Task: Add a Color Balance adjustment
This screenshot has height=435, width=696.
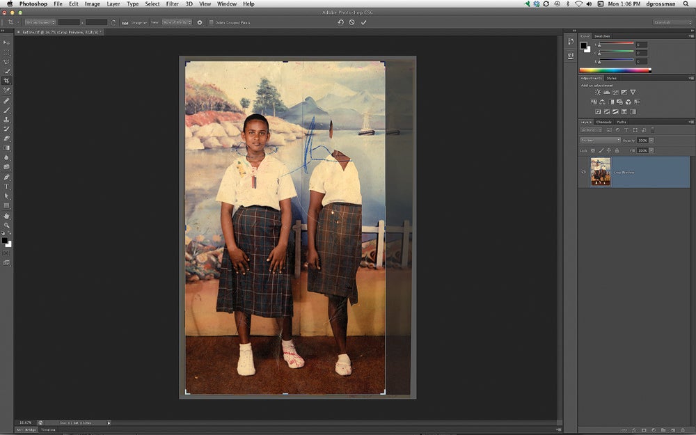Action: pyautogui.click(x=602, y=102)
